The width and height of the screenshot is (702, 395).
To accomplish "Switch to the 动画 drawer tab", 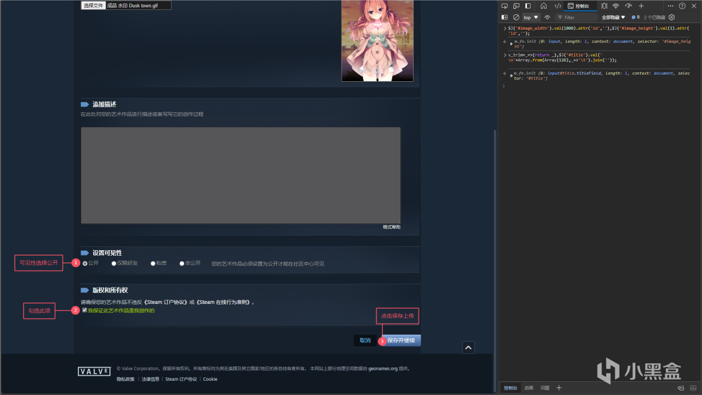I will tap(529, 388).
